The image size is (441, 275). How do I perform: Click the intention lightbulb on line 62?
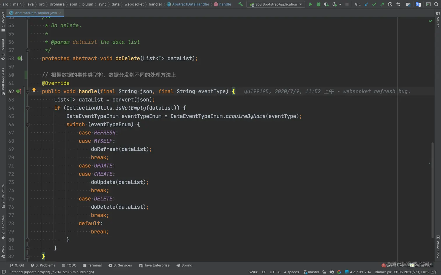(x=34, y=90)
